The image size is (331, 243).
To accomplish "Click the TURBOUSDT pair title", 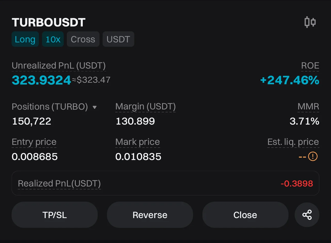I will 48,23.
